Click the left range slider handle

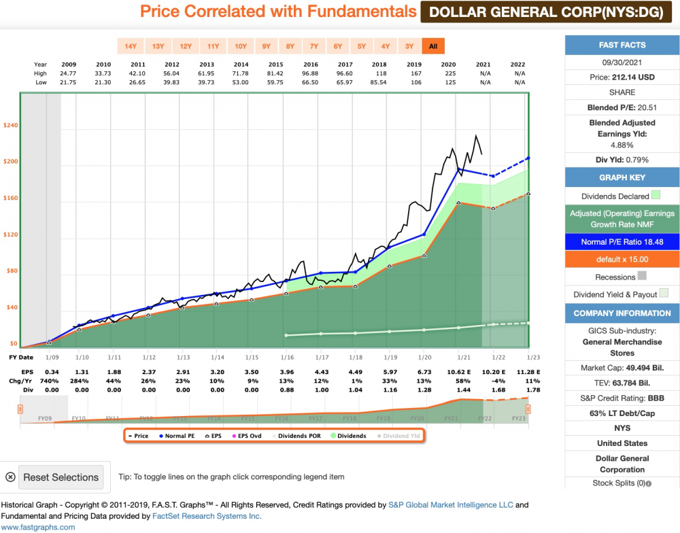[20, 409]
